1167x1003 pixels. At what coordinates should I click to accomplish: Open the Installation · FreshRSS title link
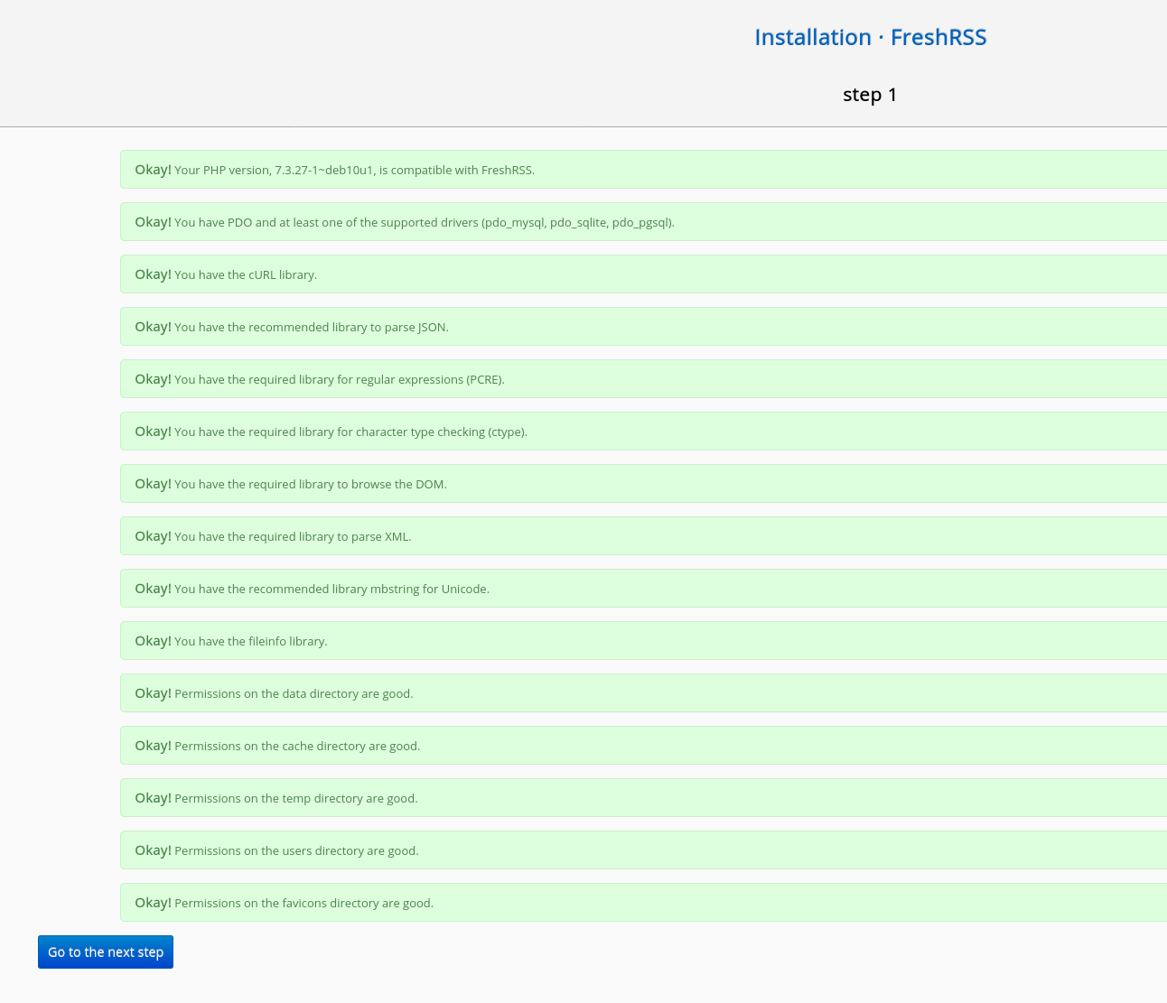(x=870, y=37)
